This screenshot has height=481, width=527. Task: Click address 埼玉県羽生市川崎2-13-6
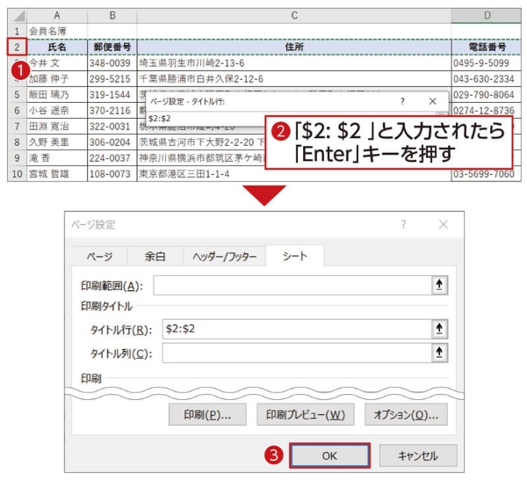click(294, 63)
